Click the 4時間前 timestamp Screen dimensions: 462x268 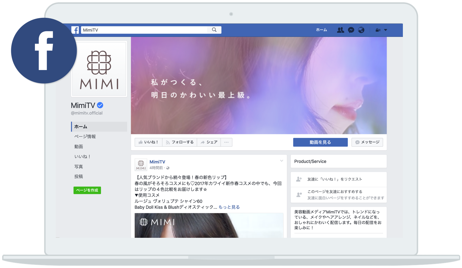[156, 168]
